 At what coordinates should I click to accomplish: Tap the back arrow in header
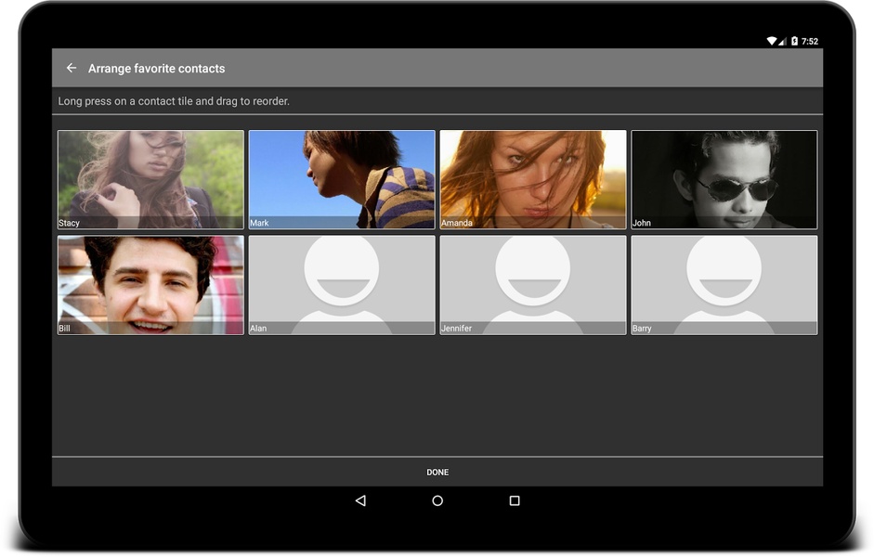tap(71, 68)
